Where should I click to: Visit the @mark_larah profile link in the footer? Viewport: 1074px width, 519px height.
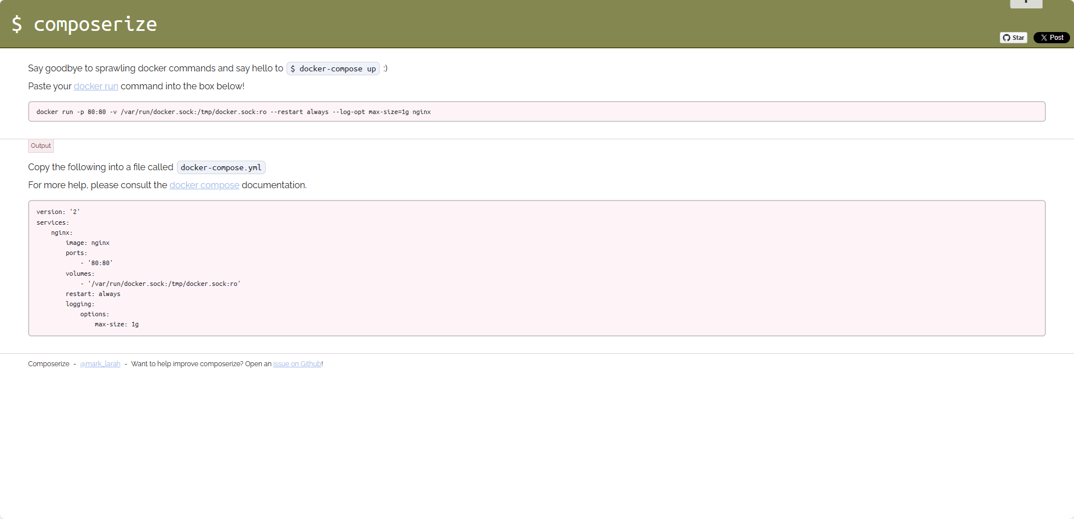tap(100, 363)
